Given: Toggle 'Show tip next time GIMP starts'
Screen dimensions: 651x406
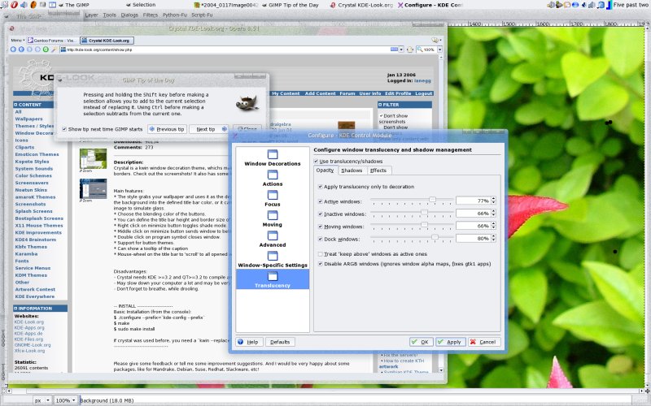Looking at the screenshot, I should click(x=64, y=129).
